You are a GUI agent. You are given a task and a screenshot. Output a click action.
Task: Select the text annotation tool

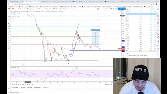point(9,21)
